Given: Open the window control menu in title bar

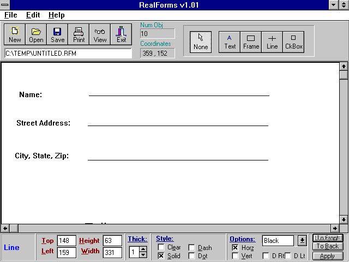Looking at the screenshot, I should tap(5, 5).
